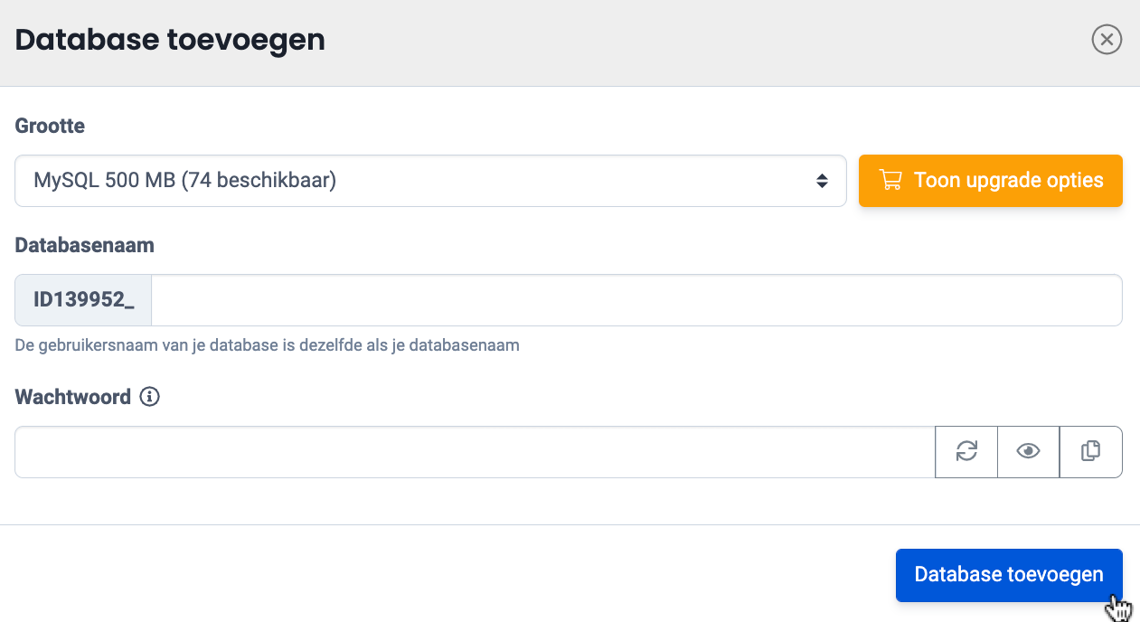Screen dimensions: 1140x622
Task: Click the Wachtwoord label text
Action: pos(73,397)
